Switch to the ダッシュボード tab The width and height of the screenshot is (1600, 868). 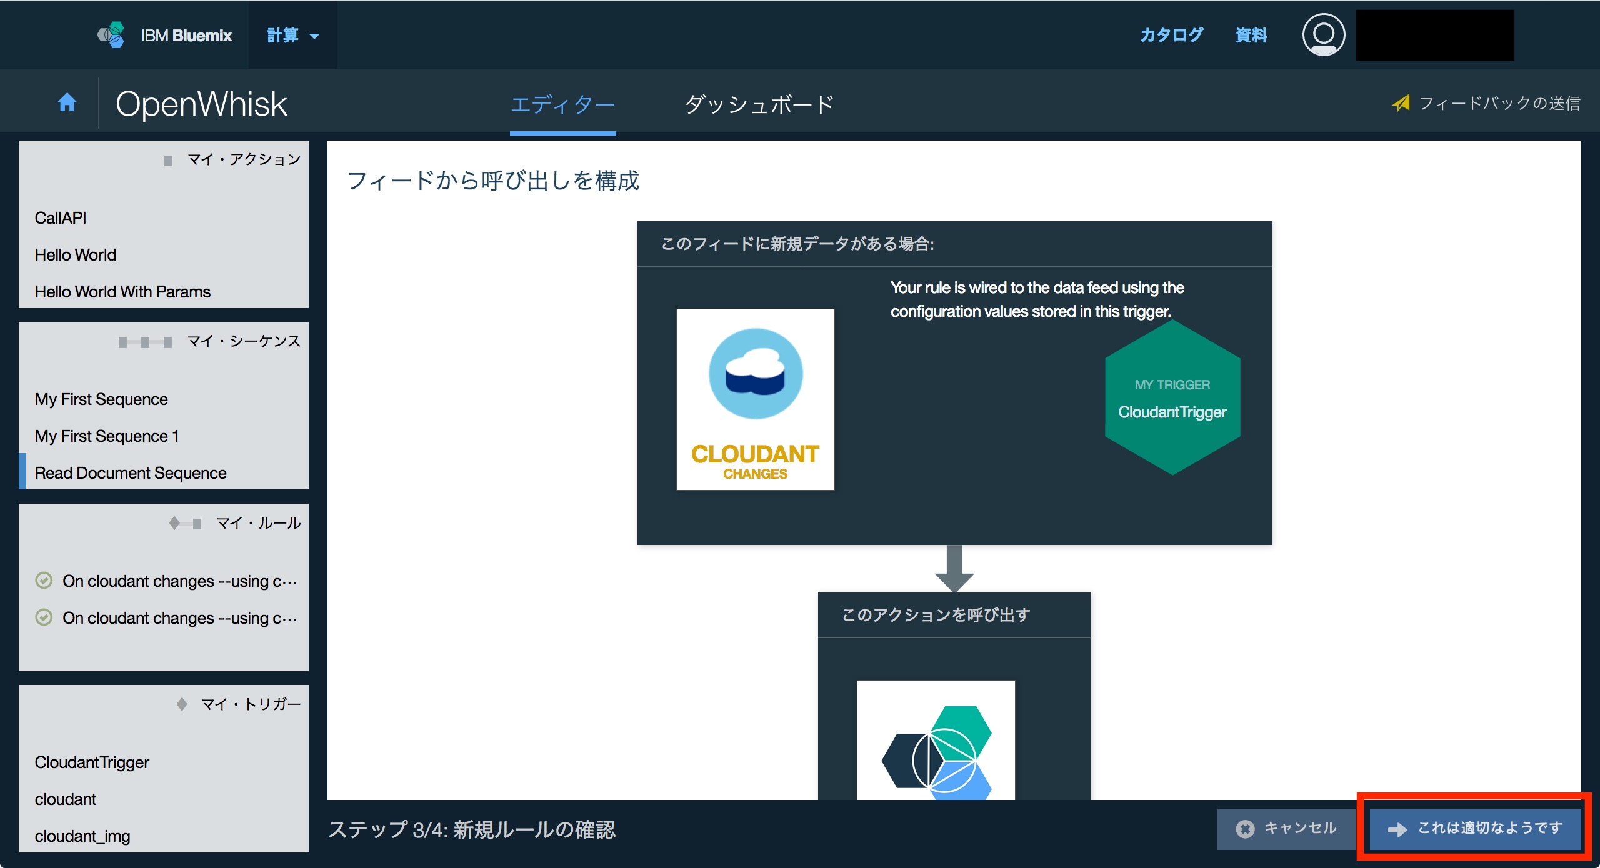[x=759, y=104]
